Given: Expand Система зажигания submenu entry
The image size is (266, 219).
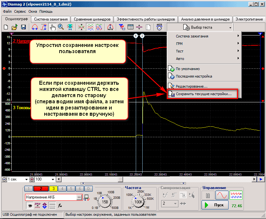Looking at the screenshot, I should [x=204, y=36].
